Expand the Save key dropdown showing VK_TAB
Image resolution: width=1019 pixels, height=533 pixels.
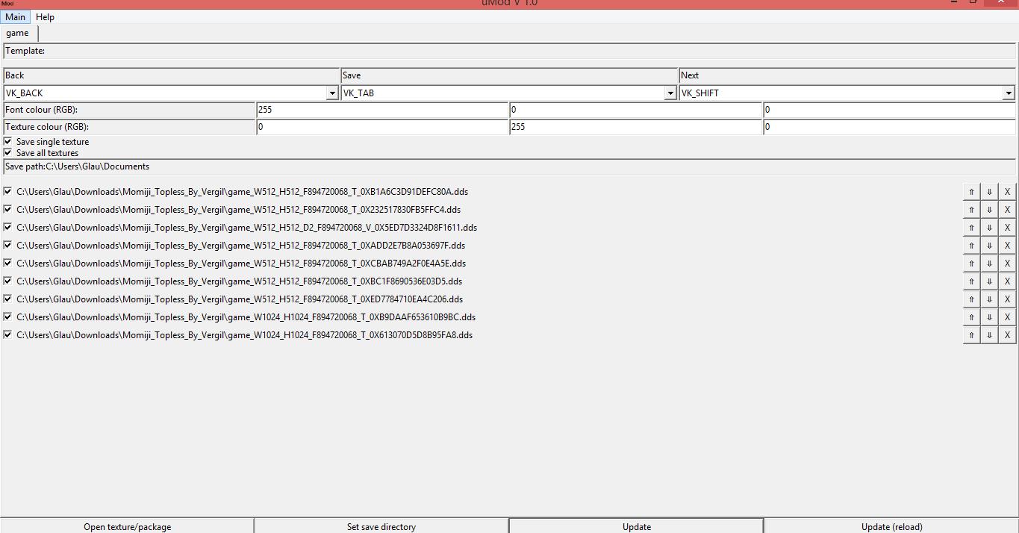click(x=670, y=93)
